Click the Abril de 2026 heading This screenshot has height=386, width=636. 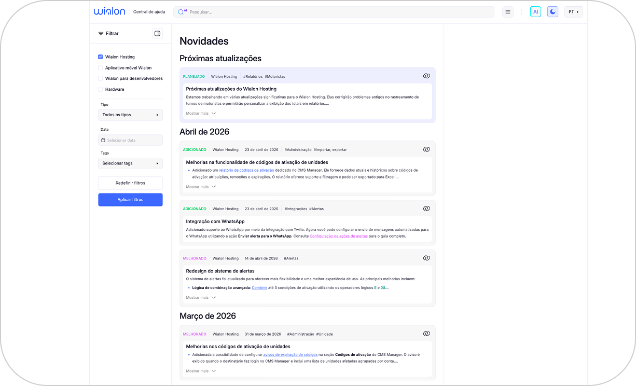pos(204,132)
